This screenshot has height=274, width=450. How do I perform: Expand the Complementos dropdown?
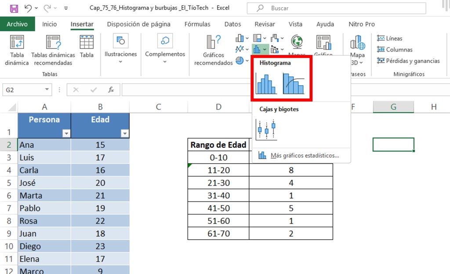[x=165, y=62]
